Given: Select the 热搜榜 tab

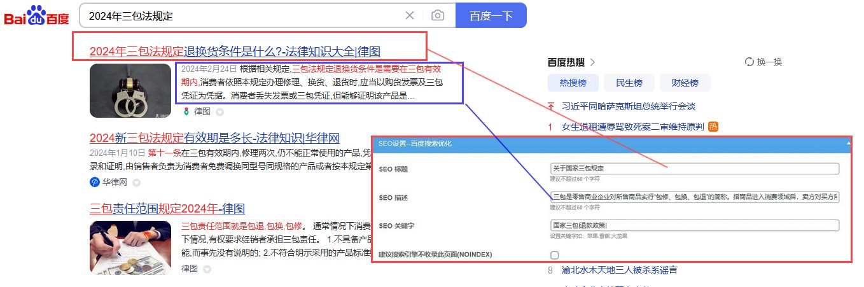Looking at the screenshot, I should click(573, 83).
